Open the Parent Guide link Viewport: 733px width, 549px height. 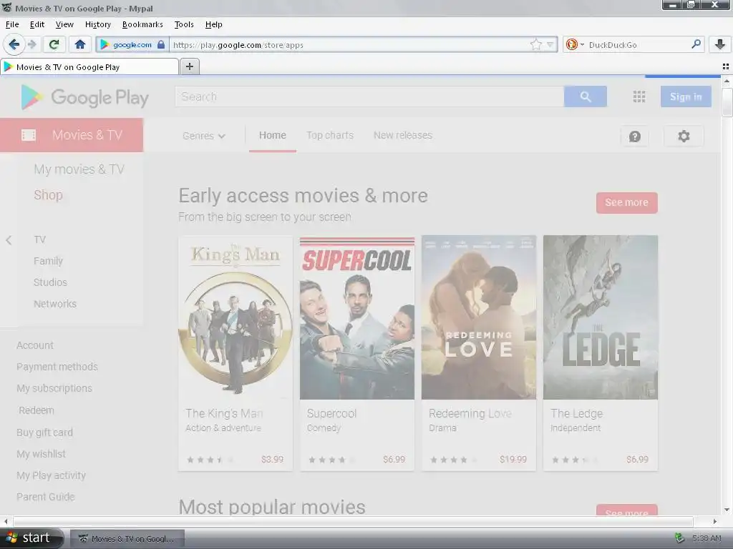[x=45, y=497]
